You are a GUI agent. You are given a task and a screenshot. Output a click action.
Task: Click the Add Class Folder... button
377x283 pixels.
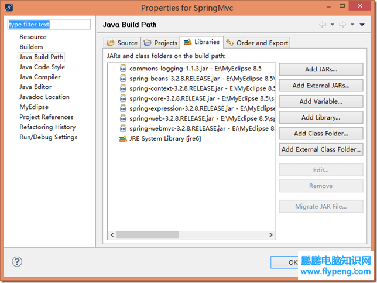tap(321, 134)
